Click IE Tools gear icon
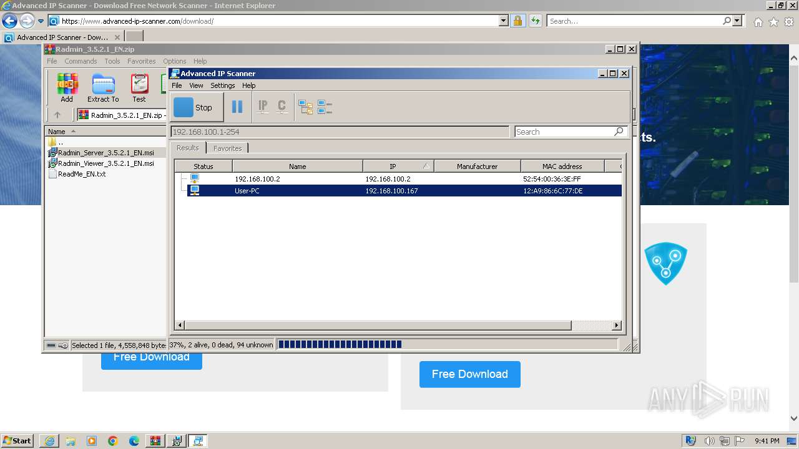799x449 pixels. pos(789,22)
